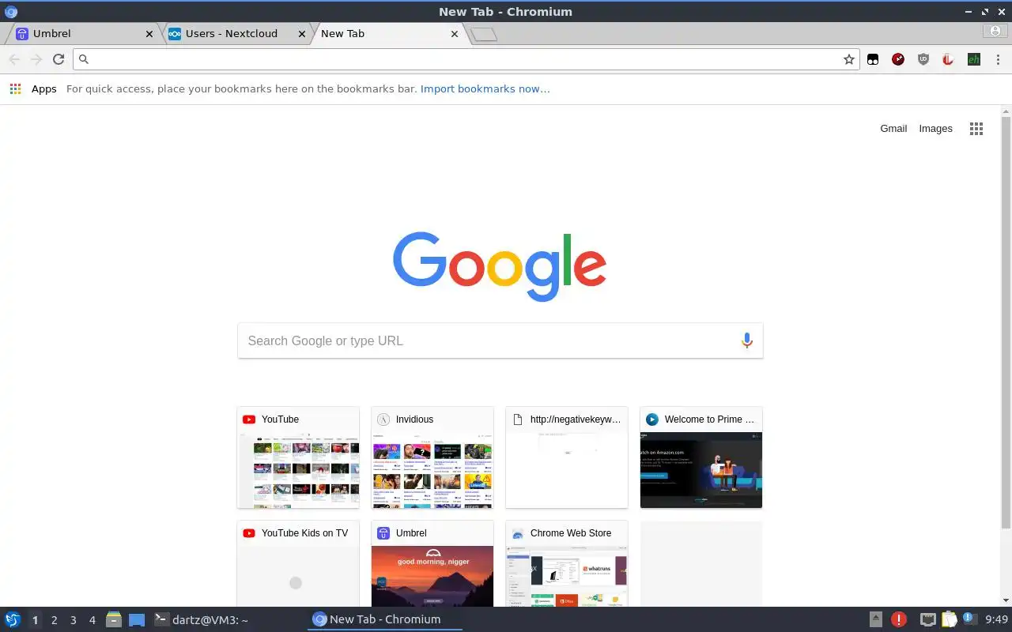Click the back navigation arrow
This screenshot has width=1012, height=632.
pyautogui.click(x=14, y=59)
